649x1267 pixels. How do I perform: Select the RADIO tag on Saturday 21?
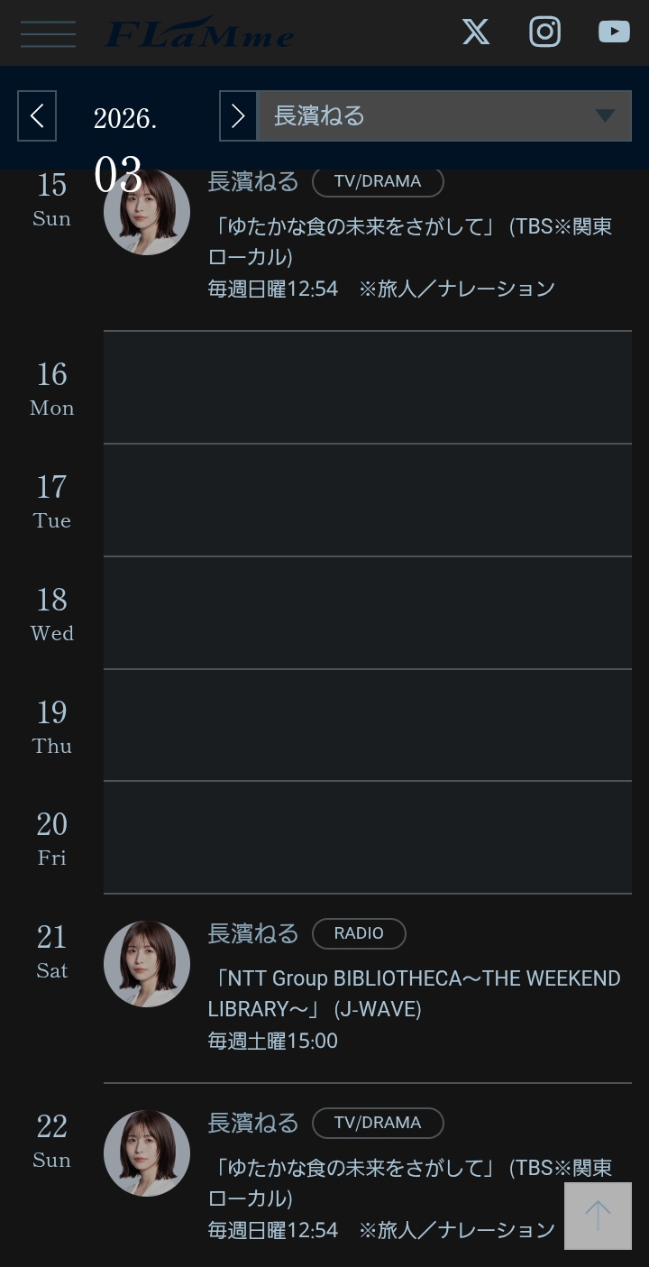tap(359, 933)
